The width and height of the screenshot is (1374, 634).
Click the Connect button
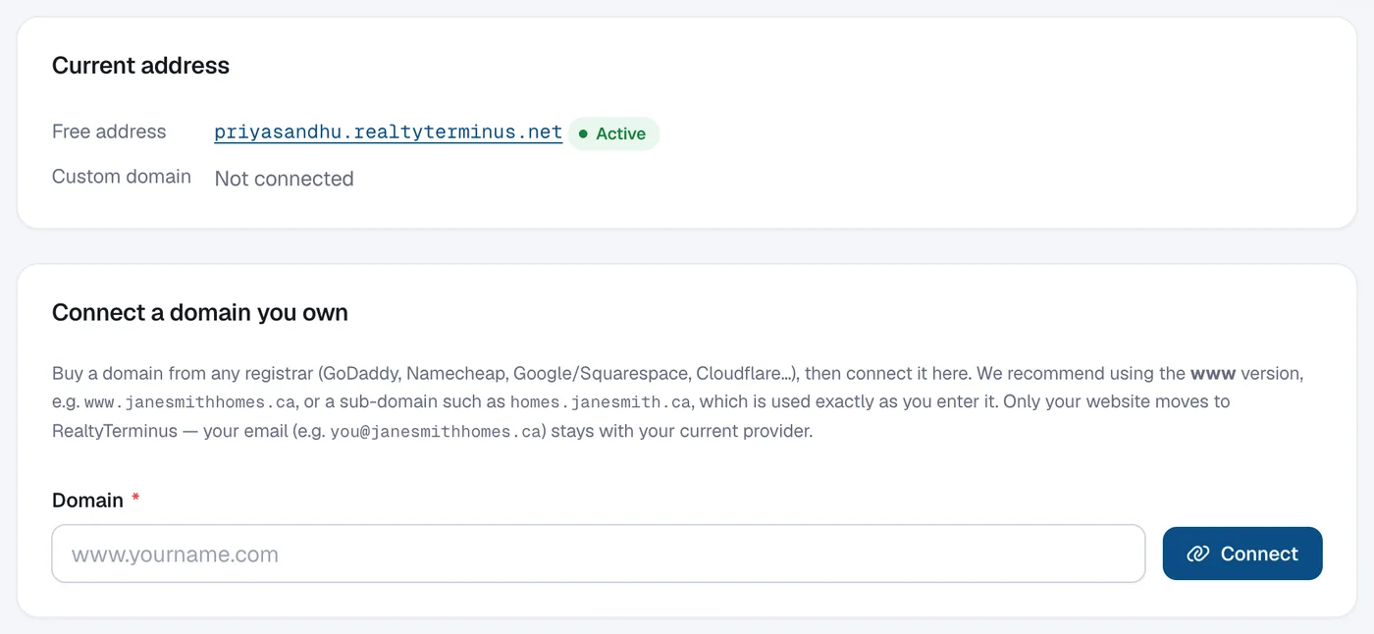[x=1242, y=554]
